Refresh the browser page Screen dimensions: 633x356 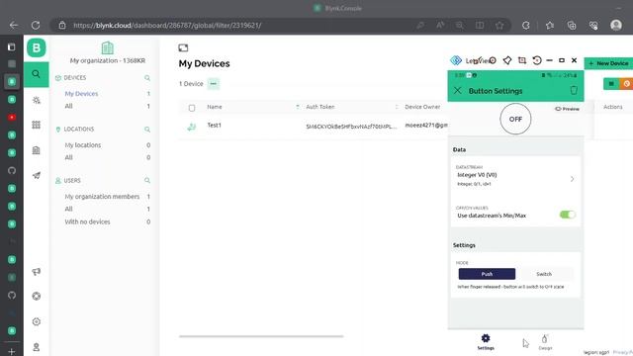click(36, 25)
